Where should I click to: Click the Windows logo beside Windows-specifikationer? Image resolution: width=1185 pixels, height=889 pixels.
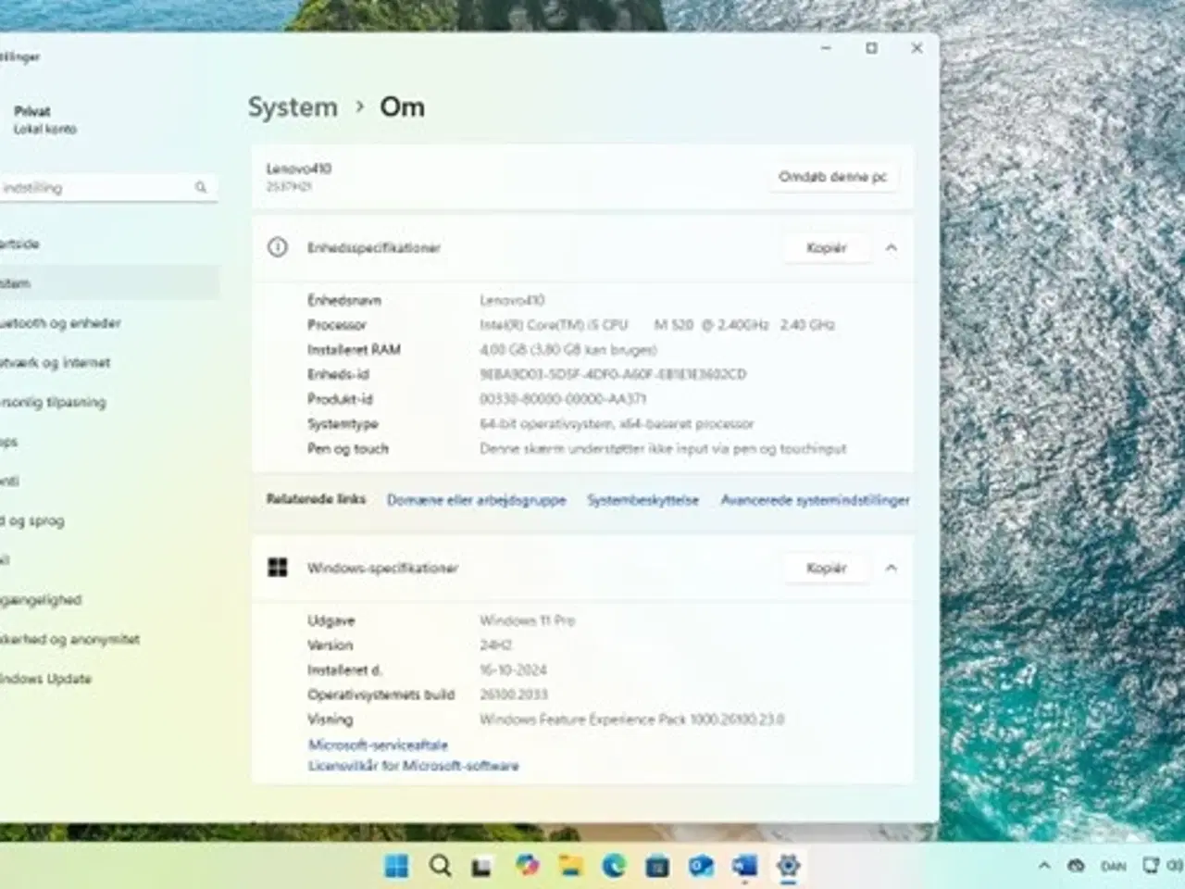(277, 568)
